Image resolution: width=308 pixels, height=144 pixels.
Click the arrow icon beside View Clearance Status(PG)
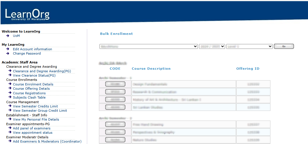tap(10, 75)
